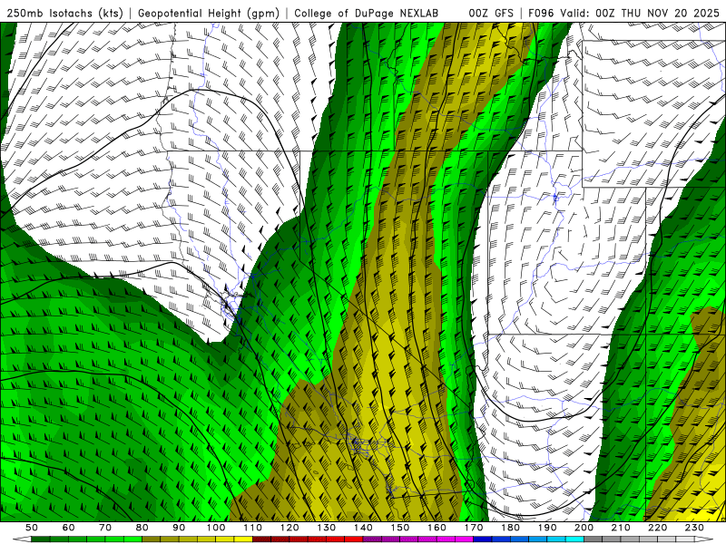Click the 230 knot legend label
726x544 pixels.
694,528
